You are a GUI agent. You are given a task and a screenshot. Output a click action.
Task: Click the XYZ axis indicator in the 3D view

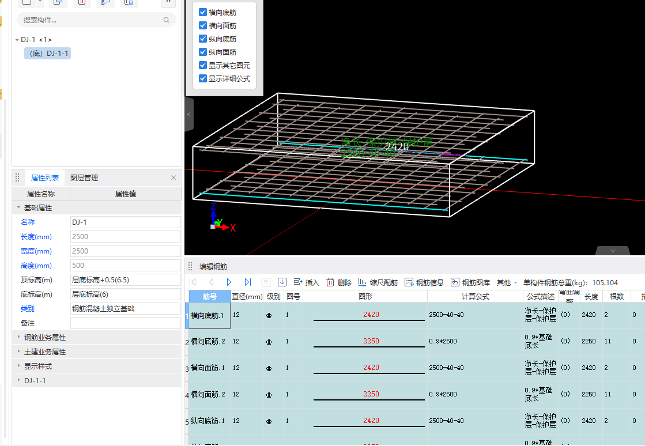(x=222, y=219)
